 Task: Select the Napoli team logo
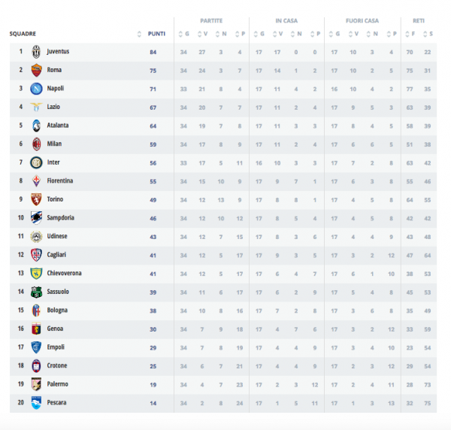coord(36,89)
